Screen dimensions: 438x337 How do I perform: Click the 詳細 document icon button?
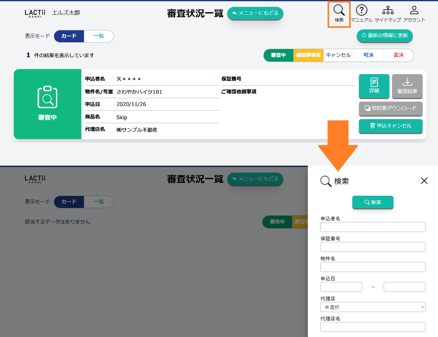(x=374, y=86)
